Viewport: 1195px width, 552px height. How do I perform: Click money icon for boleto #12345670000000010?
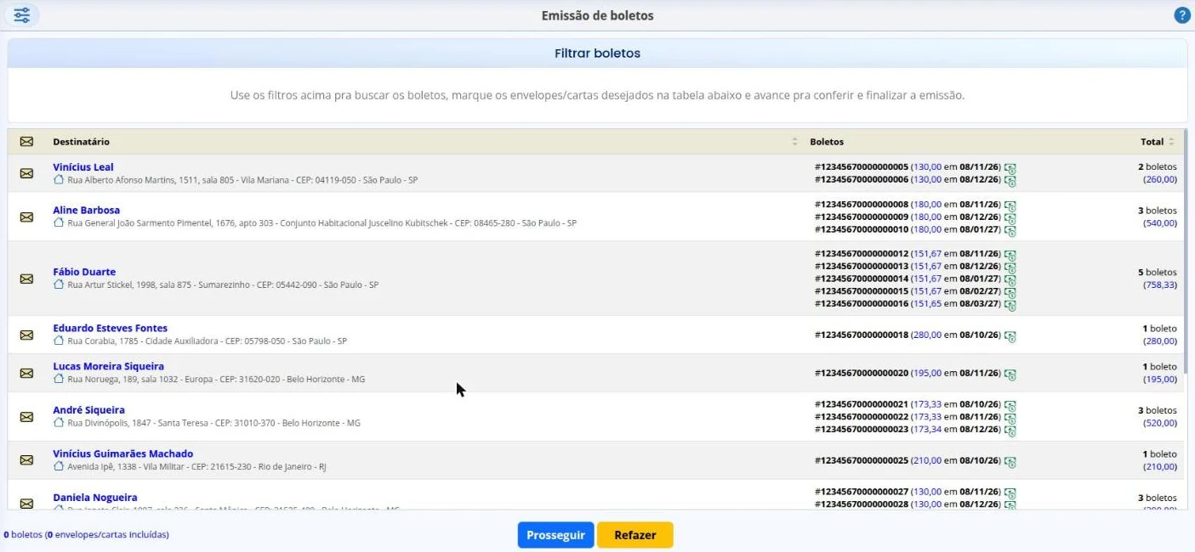click(x=1010, y=231)
